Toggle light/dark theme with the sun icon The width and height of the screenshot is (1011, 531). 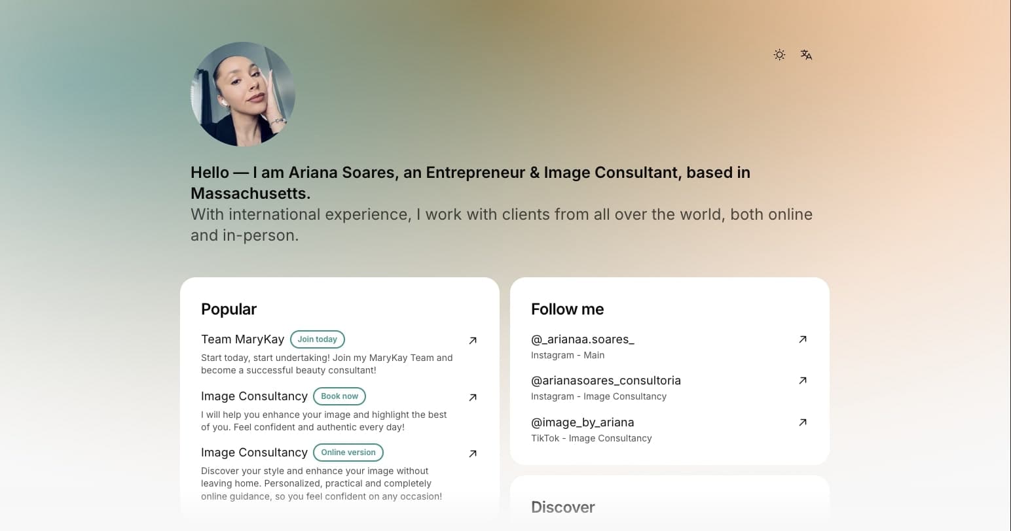(779, 55)
